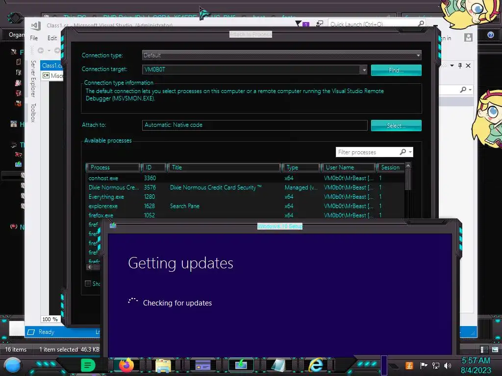Click the Quick Launch magnifier icon
This screenshot has height=376, width=502.
(421, 23)
